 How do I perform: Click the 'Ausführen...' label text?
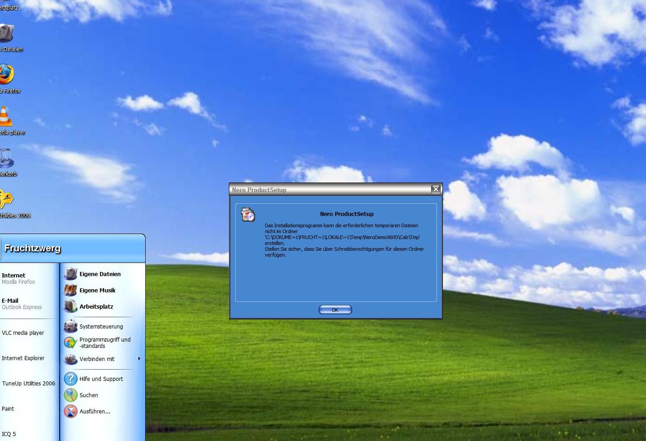pos(95,411)
